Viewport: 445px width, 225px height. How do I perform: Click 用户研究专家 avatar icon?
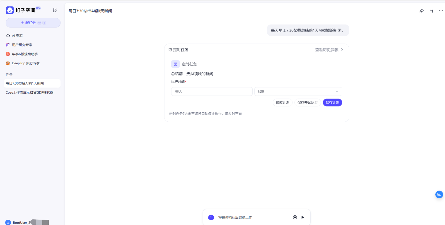point(8,45)
